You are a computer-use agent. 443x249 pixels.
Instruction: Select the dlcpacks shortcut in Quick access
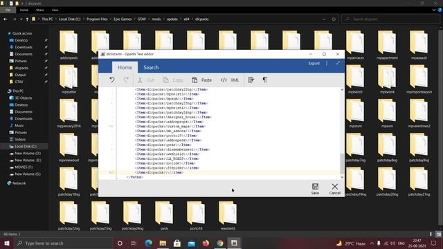pos(21,68)
